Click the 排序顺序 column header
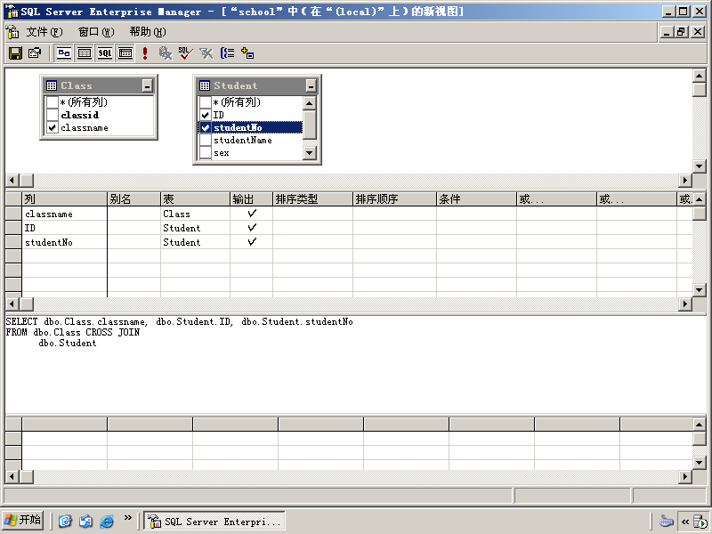 pos(394,198)
